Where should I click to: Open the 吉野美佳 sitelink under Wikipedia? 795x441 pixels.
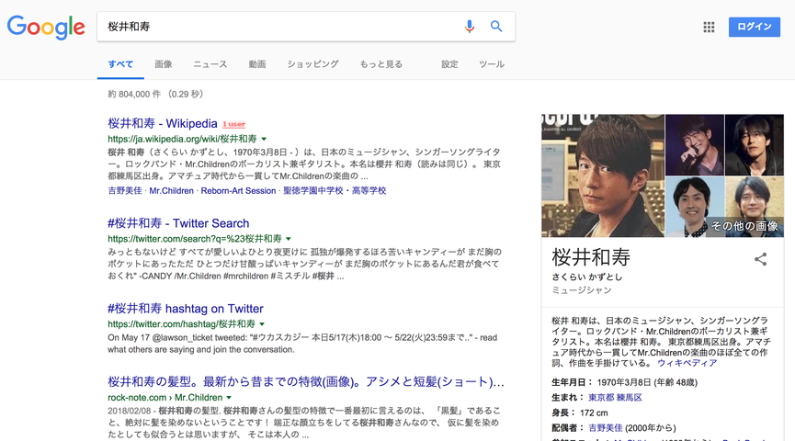click(125, 190)
